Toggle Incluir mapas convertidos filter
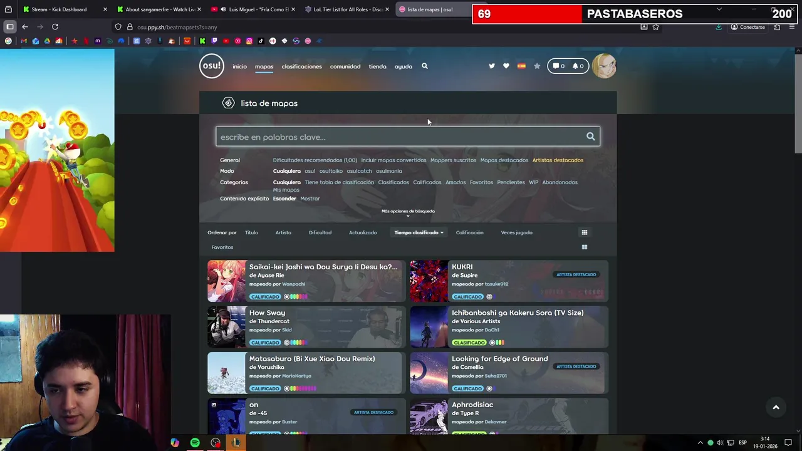Screen dimensions: 802x451 click(x=393, y=160)
